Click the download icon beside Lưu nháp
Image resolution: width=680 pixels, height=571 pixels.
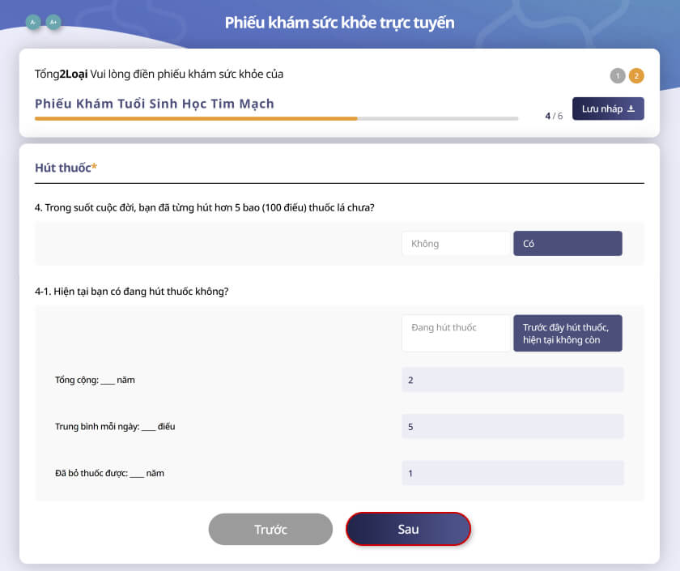coord(631,109)
